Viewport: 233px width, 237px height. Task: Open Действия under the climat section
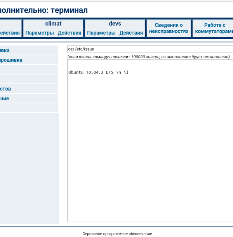pos(70,33)
